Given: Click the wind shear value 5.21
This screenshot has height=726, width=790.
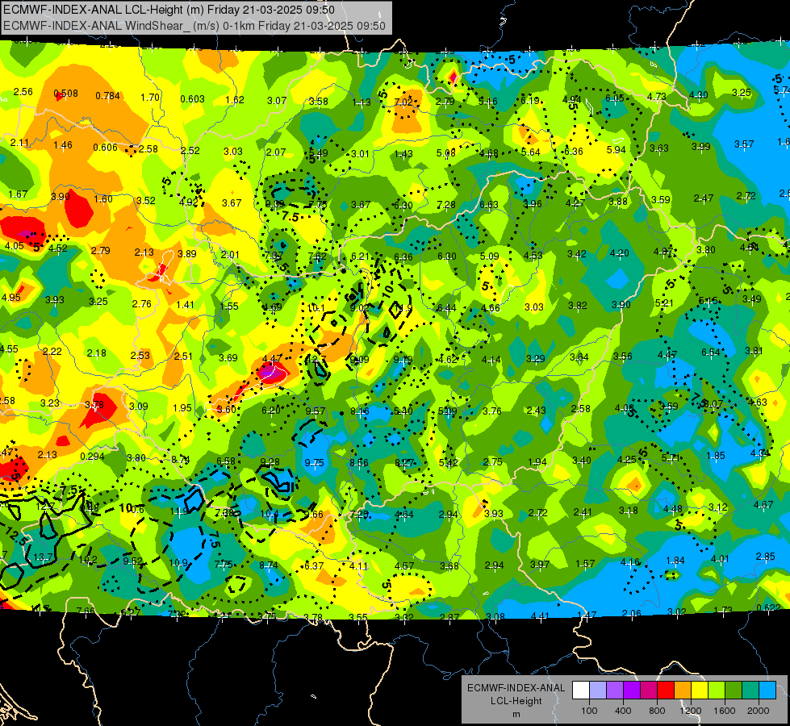Looking at the screenshot, I should [664, 302].
